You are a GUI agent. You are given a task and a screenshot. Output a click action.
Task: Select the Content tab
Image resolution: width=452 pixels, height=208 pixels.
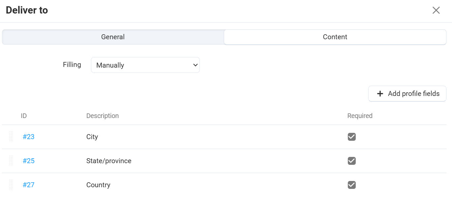coord(335,37)
